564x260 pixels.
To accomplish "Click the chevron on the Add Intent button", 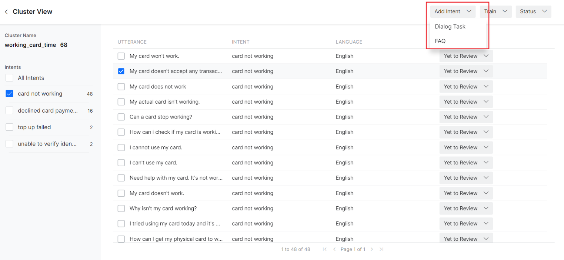I will coord(469,11).
